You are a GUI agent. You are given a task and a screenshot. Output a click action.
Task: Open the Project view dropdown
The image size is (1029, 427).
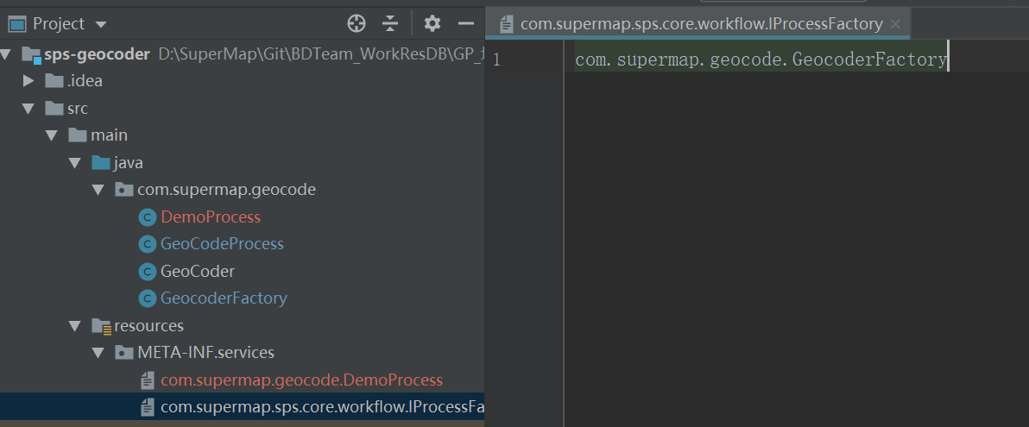(101, 24)
